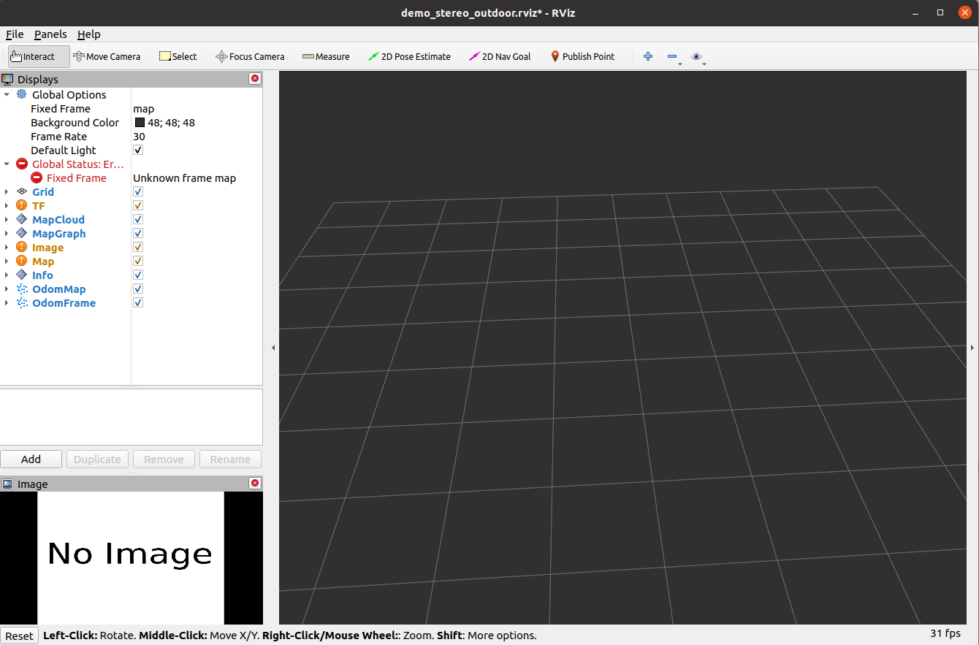The image size is (979, 645).
Task: Select the 2D Nav Goal tool
Action: [500, 56]
